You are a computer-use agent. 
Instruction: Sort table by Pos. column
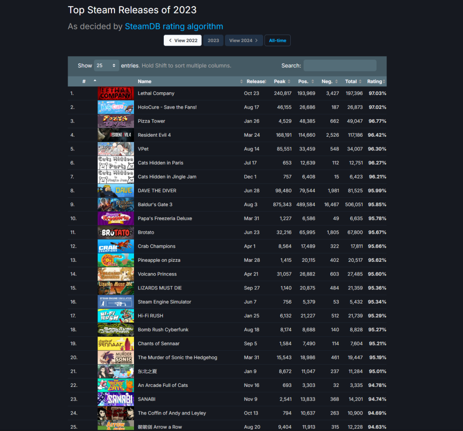303,81
